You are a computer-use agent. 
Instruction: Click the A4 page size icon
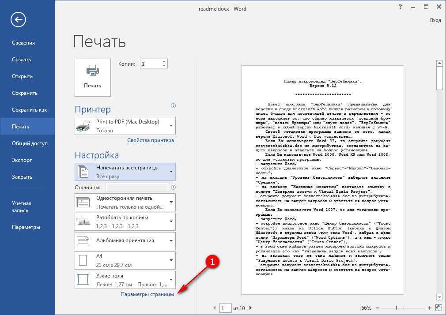click(x=83, y=260)
